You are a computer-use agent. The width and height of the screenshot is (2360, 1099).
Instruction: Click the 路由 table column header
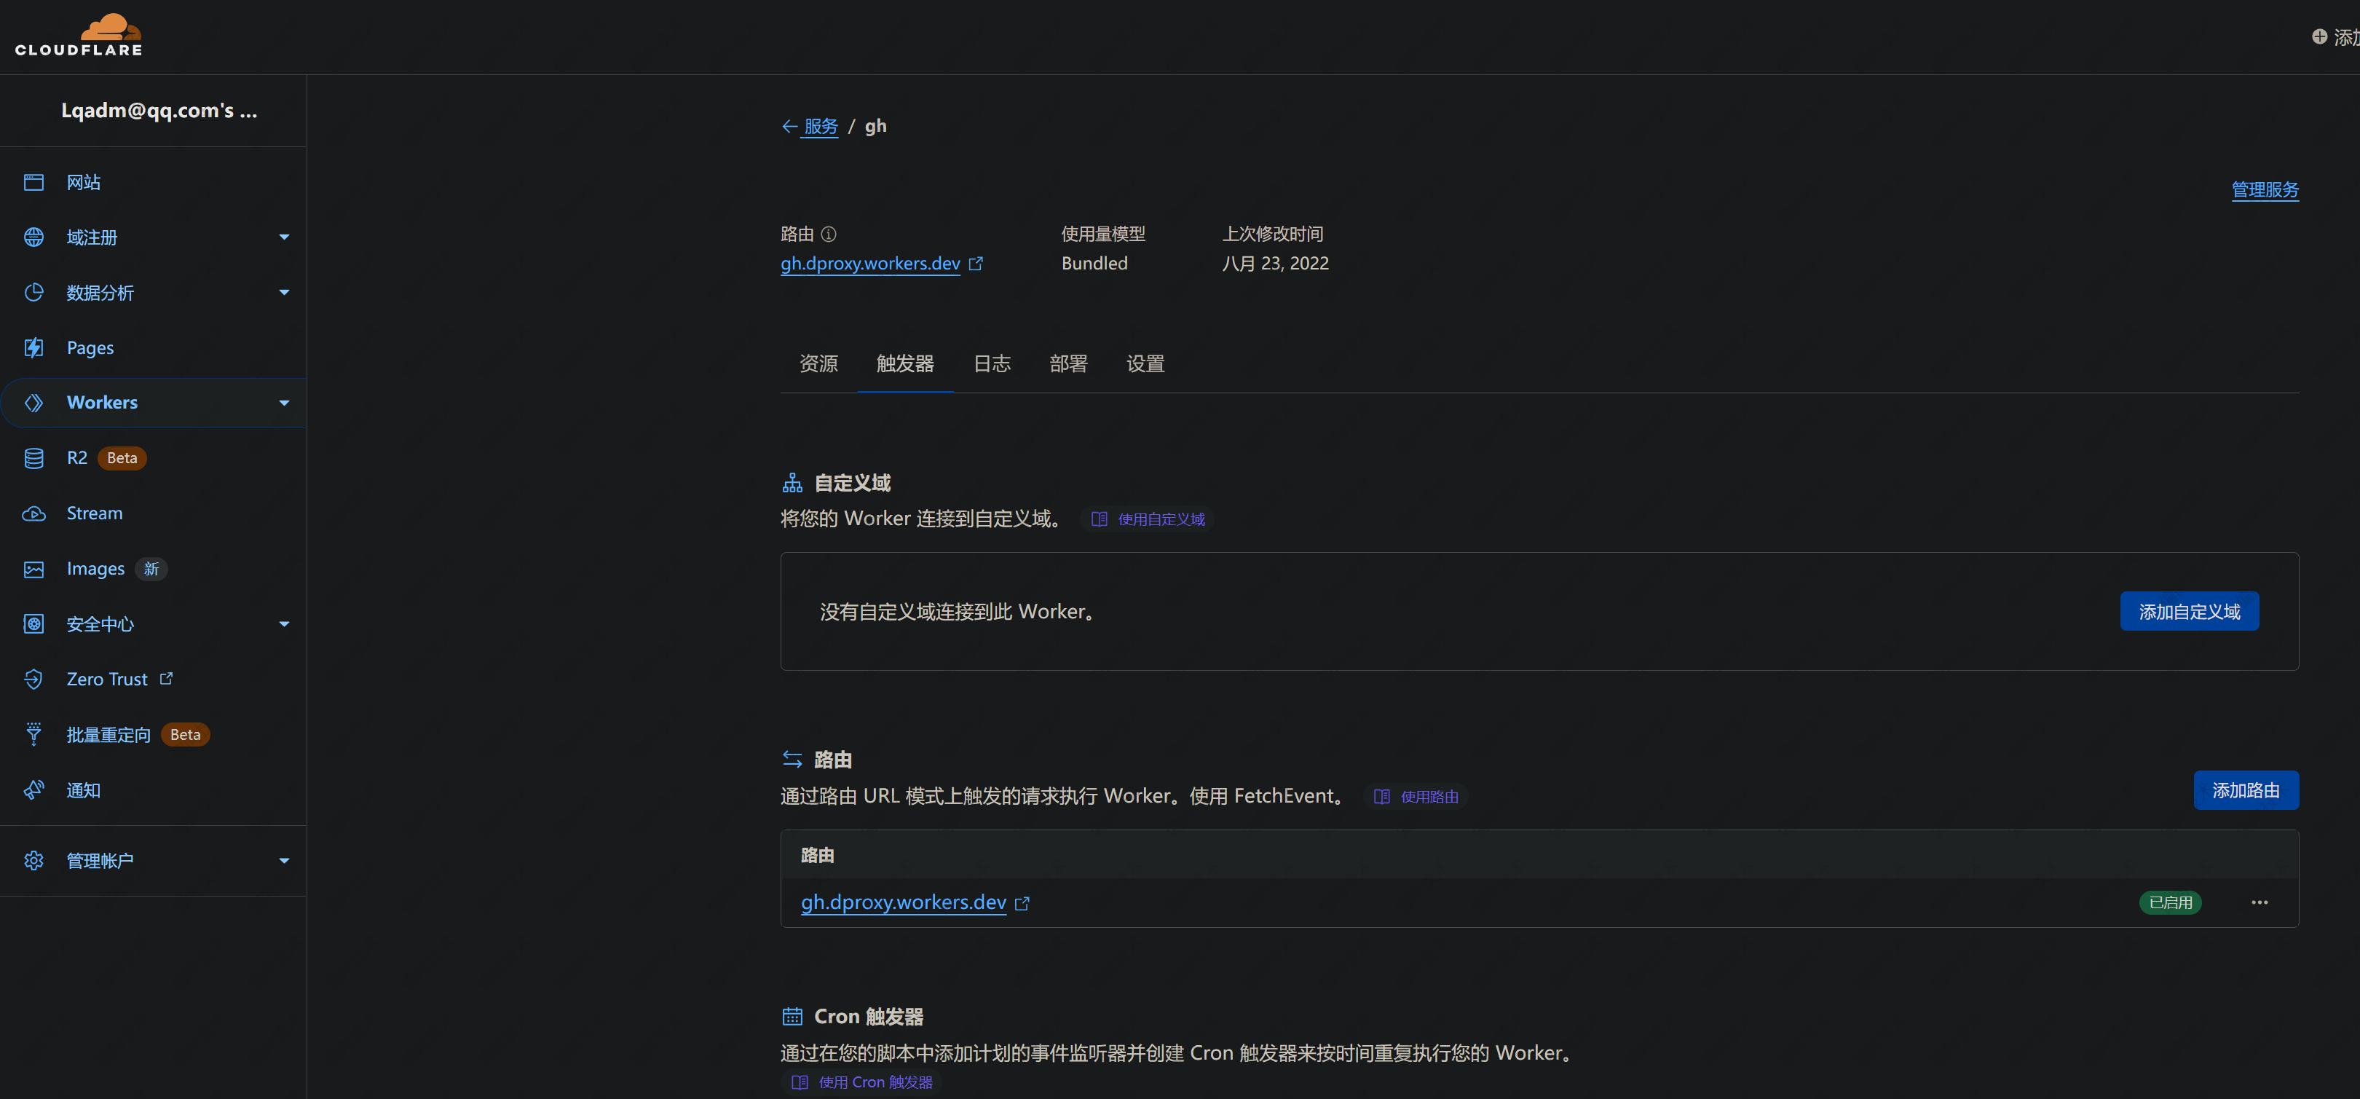817,855
